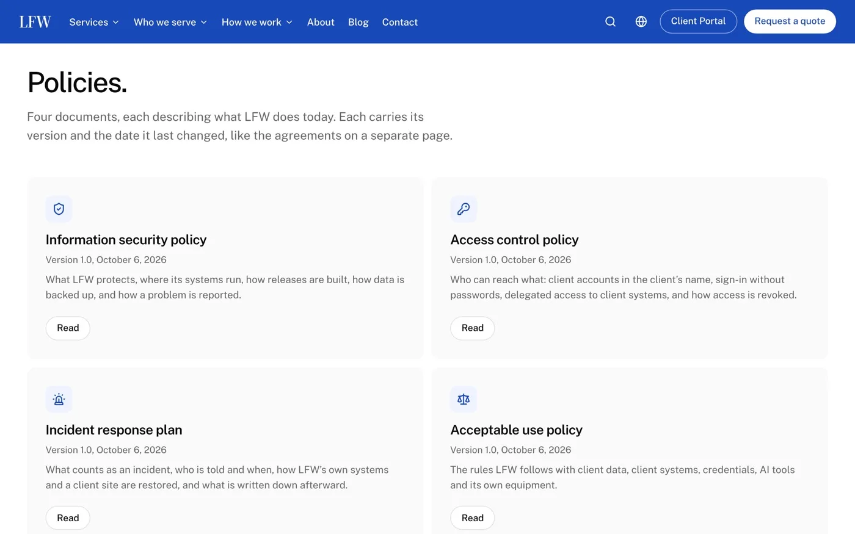The width and height of the screenshot is (855, 534).
Task: Click the Information security policy heading
Action: coord(126,240)
